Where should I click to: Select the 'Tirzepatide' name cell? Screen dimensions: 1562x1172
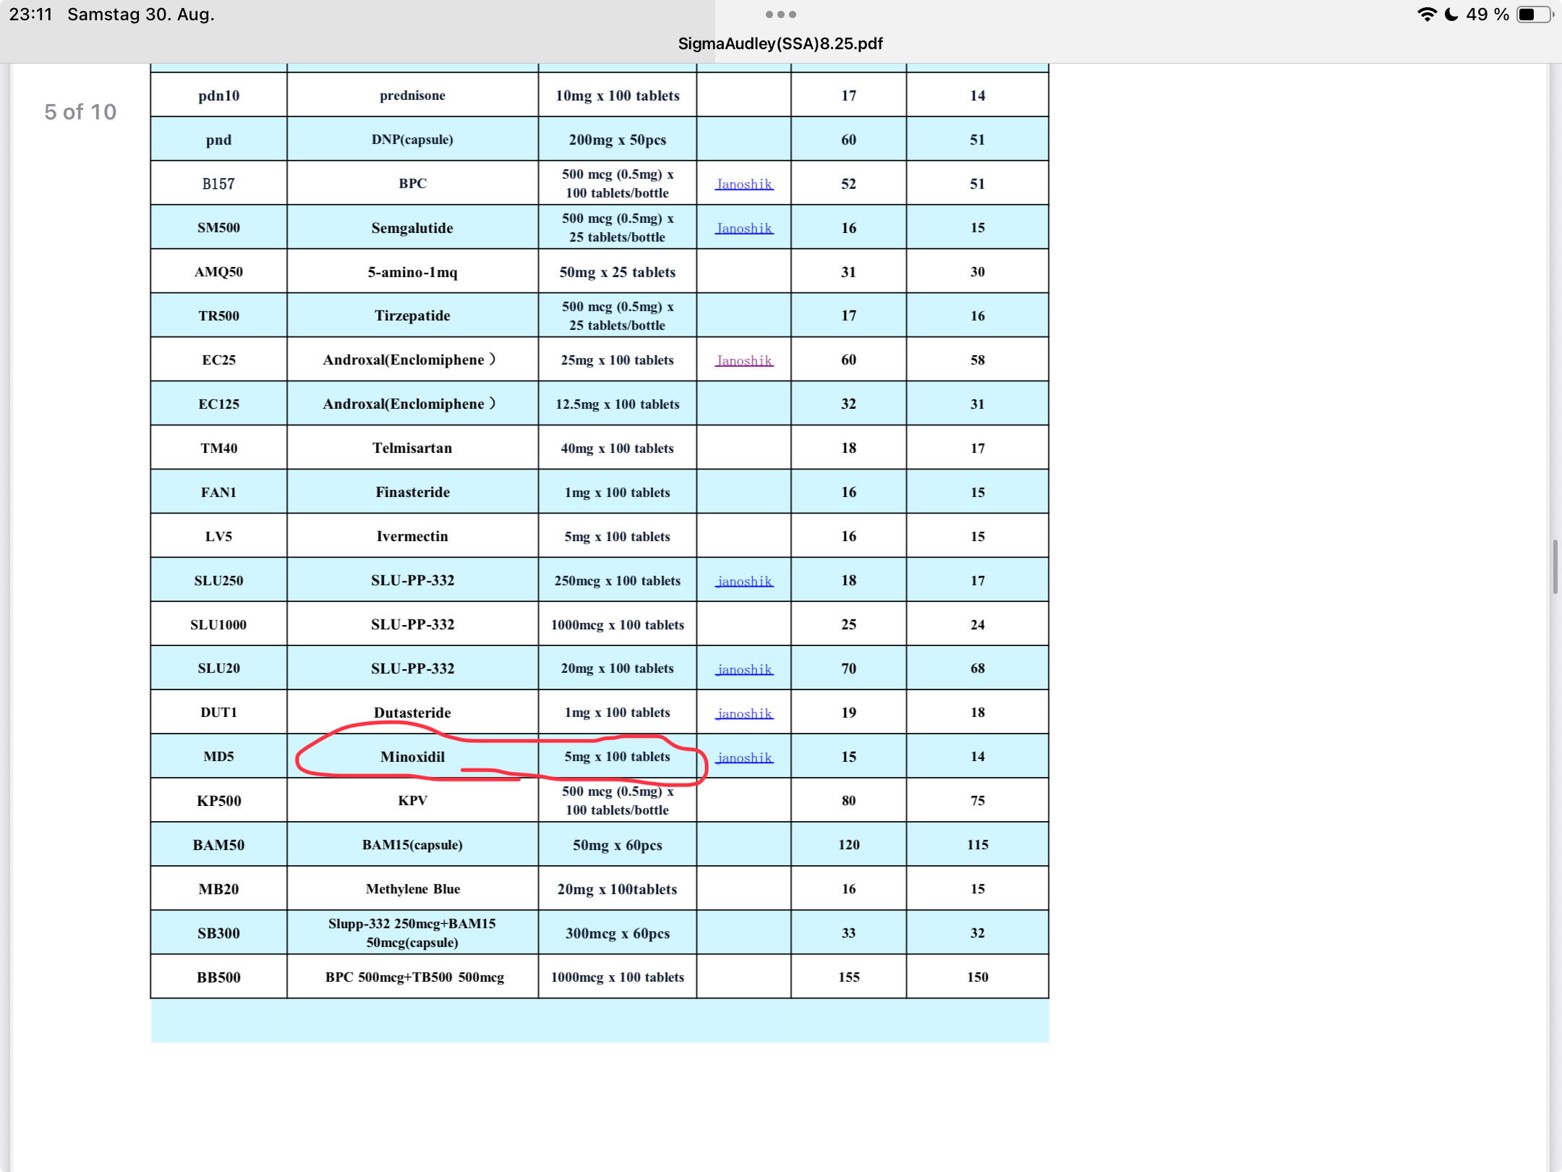[412, 315]
